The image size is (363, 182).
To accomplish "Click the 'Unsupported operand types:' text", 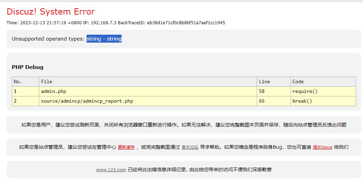I will [x=48, y=39].
